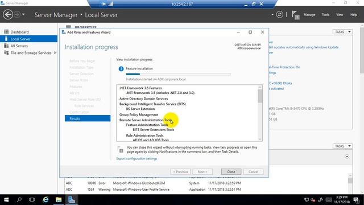
Task: Click the touch keyboard icon in system tray
Action: tap(329, 200)
